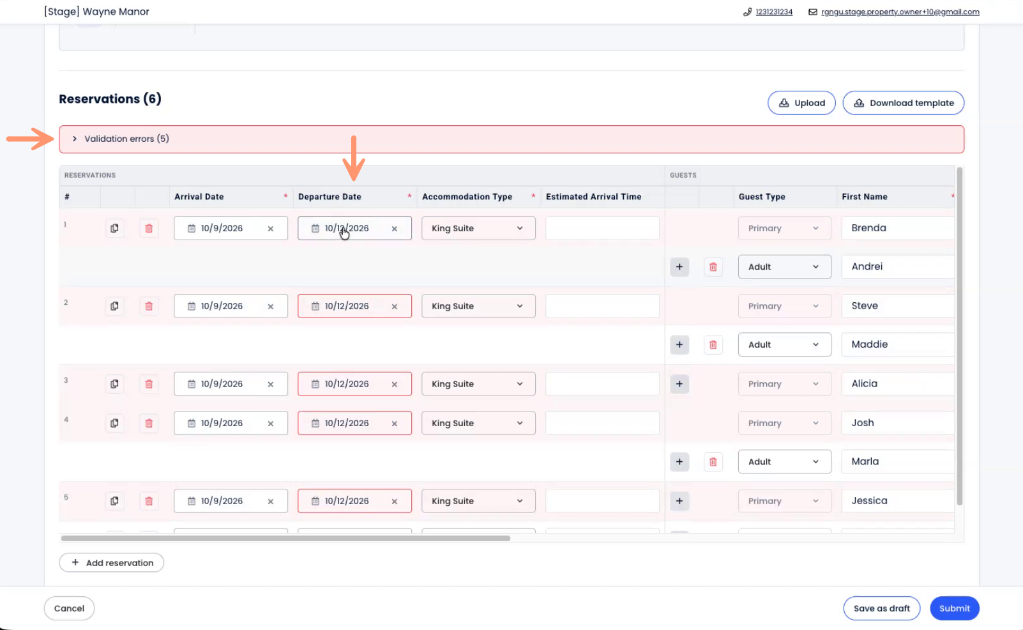Open Guest Type dropdown for Andrei

tap(784, 267)
